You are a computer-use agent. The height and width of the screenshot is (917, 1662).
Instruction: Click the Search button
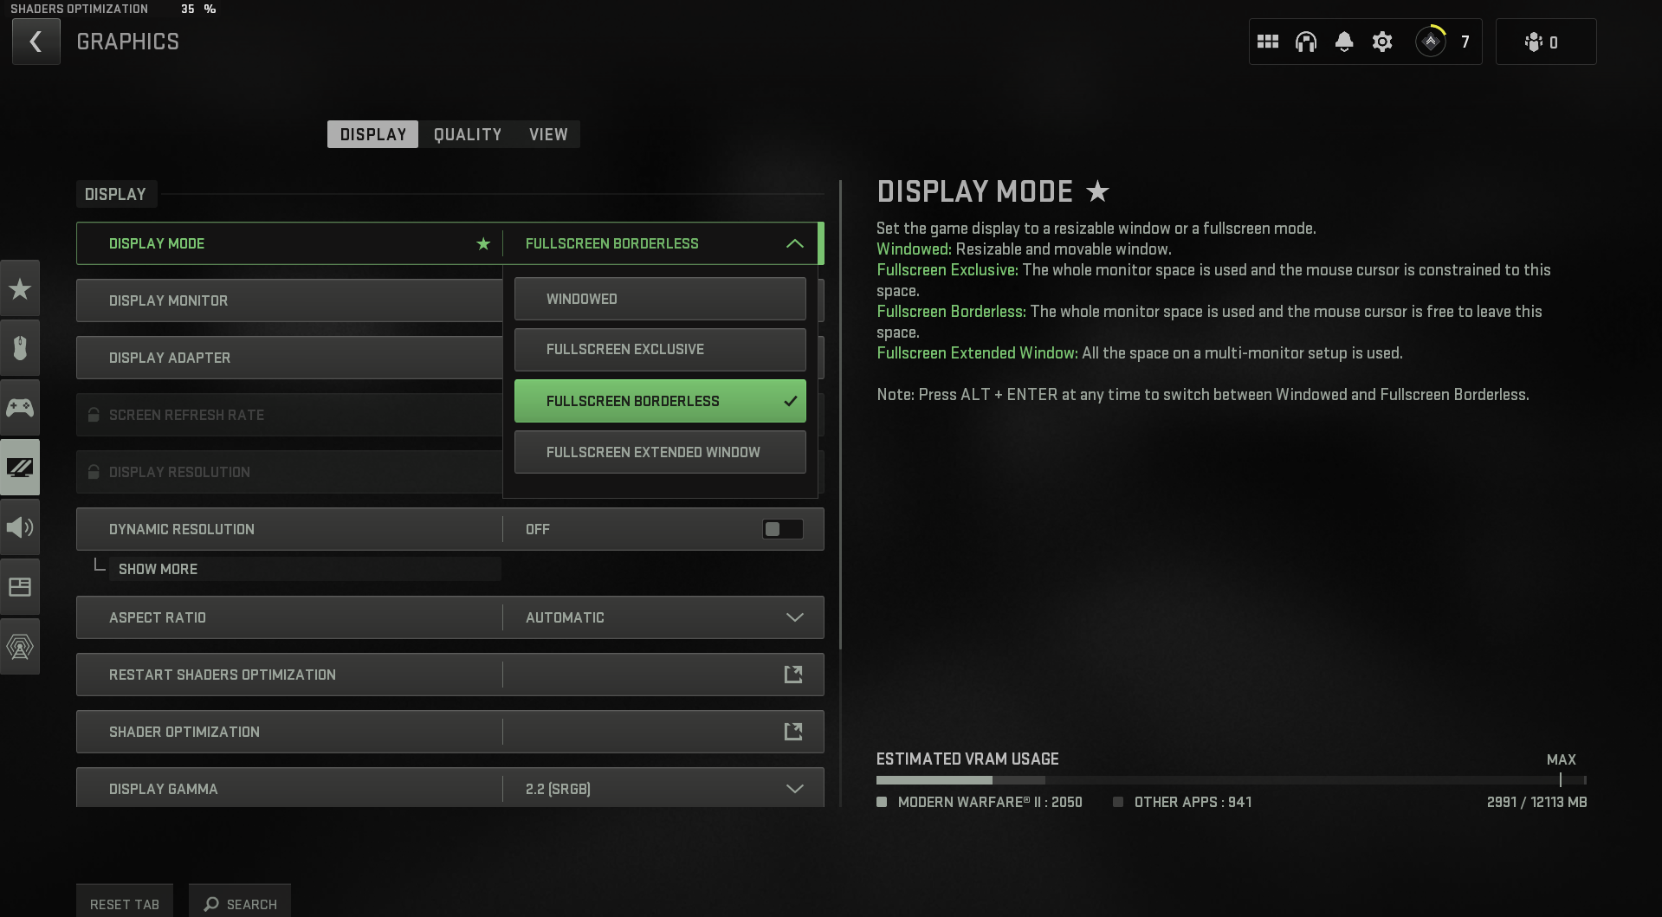pyautogui.click(x=240, y=903)
